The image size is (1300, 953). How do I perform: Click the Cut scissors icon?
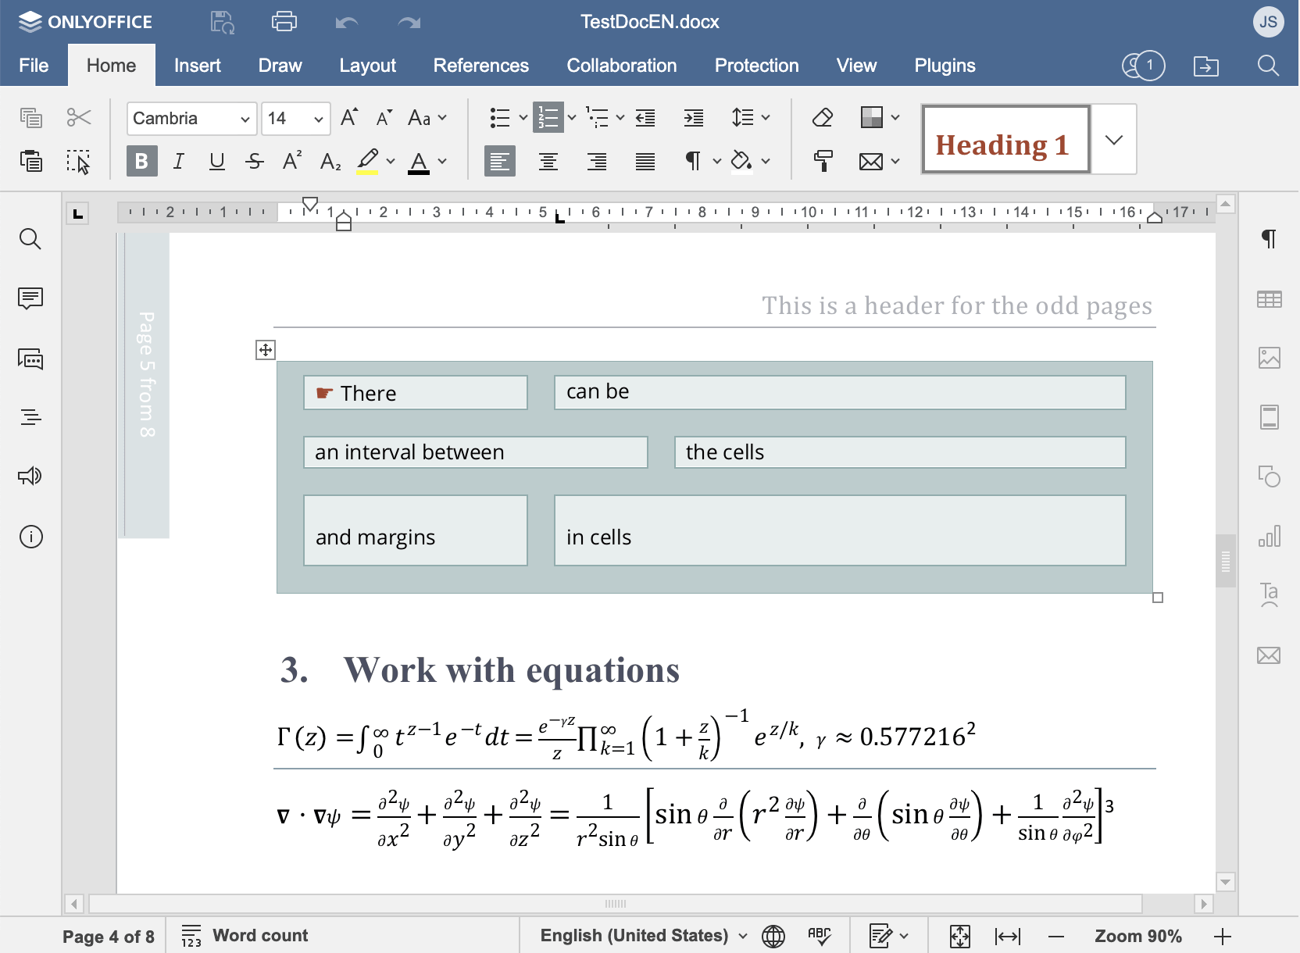(79, 118)
